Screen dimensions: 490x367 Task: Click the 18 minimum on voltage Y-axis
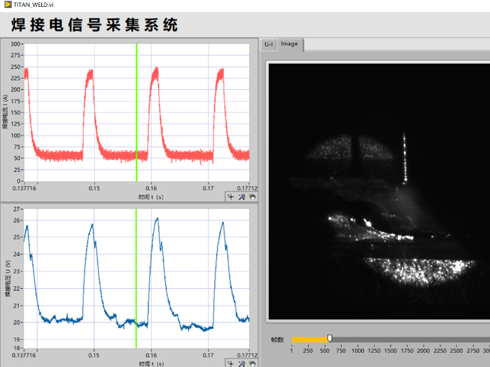(x=17, y=348)
